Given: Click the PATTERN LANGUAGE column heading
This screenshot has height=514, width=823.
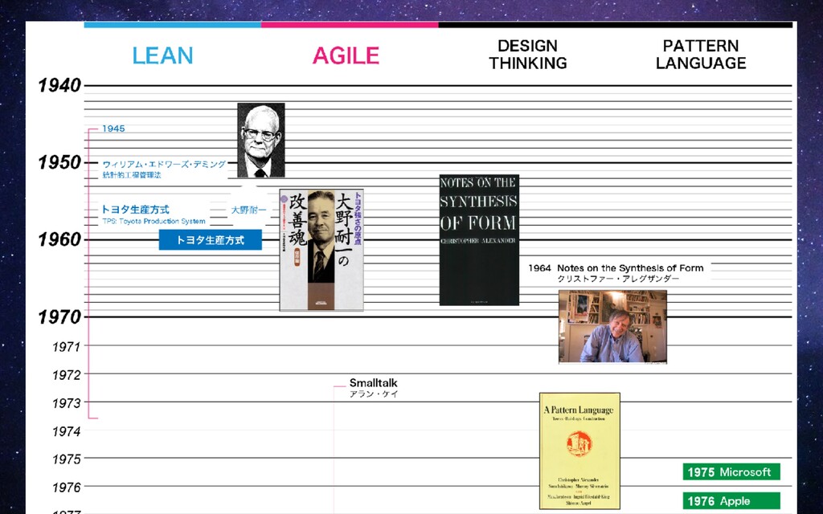Looking at the screenshot, I should point(701,55).
